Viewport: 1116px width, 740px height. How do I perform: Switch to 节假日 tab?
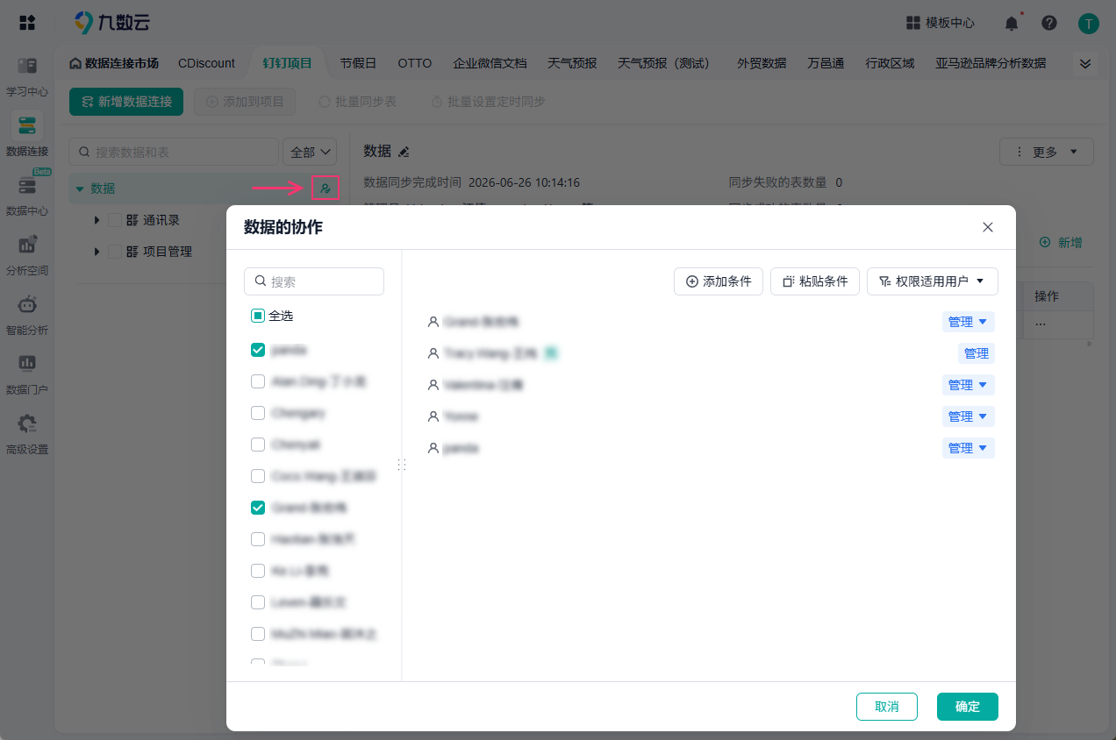pos(358,63)
